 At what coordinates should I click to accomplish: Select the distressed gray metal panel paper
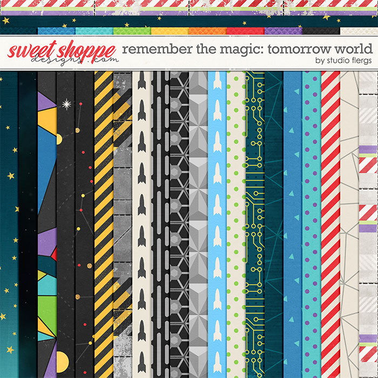pos(123,225)
